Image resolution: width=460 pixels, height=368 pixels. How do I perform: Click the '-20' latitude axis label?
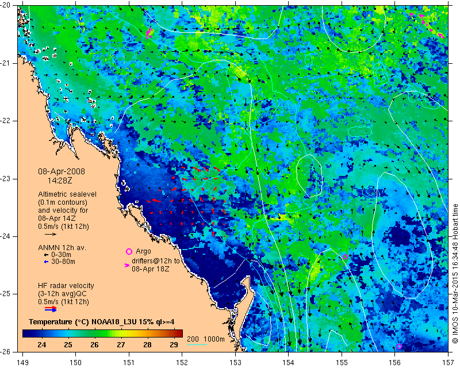pos(5,5)
